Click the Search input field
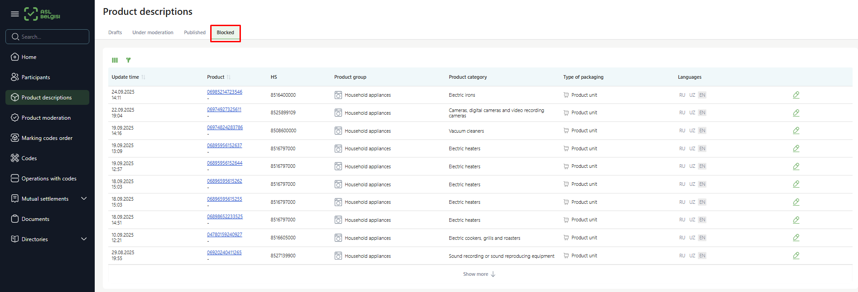Viewport: 858px width, 292px height. pyautogui.click(x=47, y=37)
